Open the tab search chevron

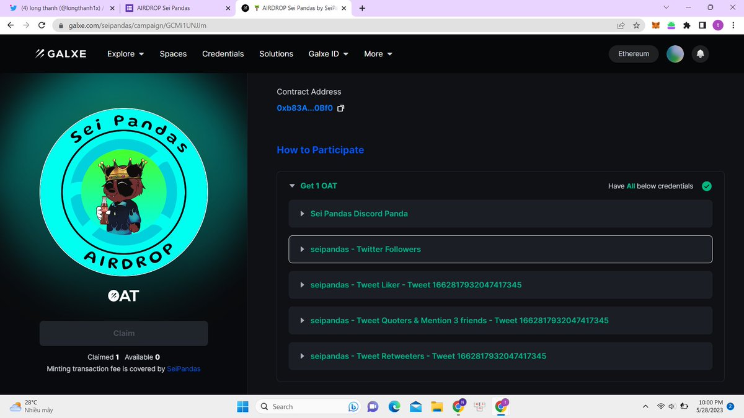point(666,7)
